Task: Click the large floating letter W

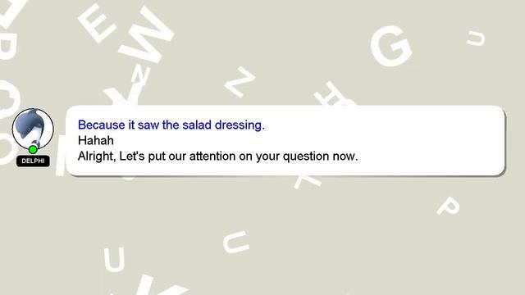Action: coord(146,34)
